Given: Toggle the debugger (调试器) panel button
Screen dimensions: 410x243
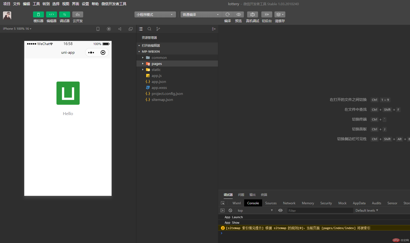Looking at the screenshot, I should tap(65, 14).
